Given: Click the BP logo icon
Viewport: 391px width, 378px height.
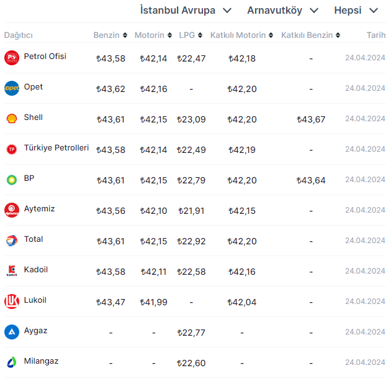Looking at the screenshot, I should tap(12, 180).
